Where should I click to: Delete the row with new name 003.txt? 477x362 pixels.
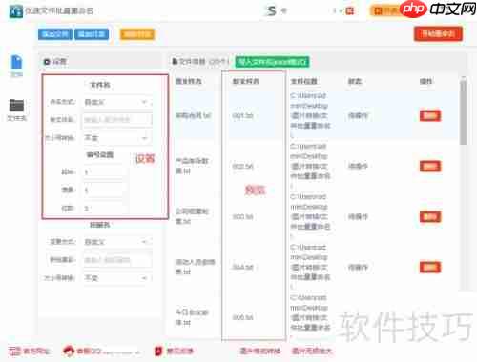[x=430, y=216]
